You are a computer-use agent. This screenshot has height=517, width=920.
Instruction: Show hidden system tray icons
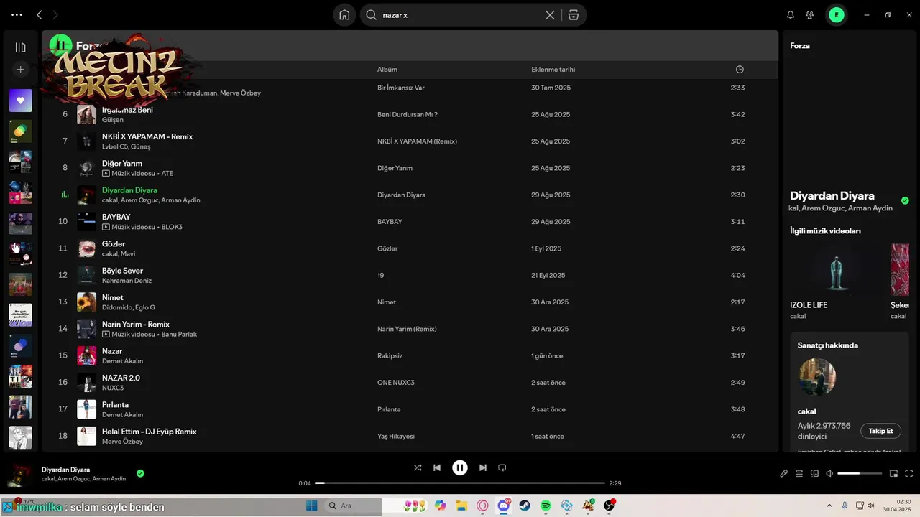(829, 506)
